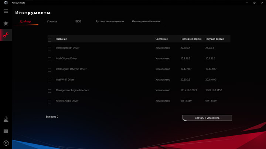
Task: Click current version 10.1.16.6
Action: (210, 58)
